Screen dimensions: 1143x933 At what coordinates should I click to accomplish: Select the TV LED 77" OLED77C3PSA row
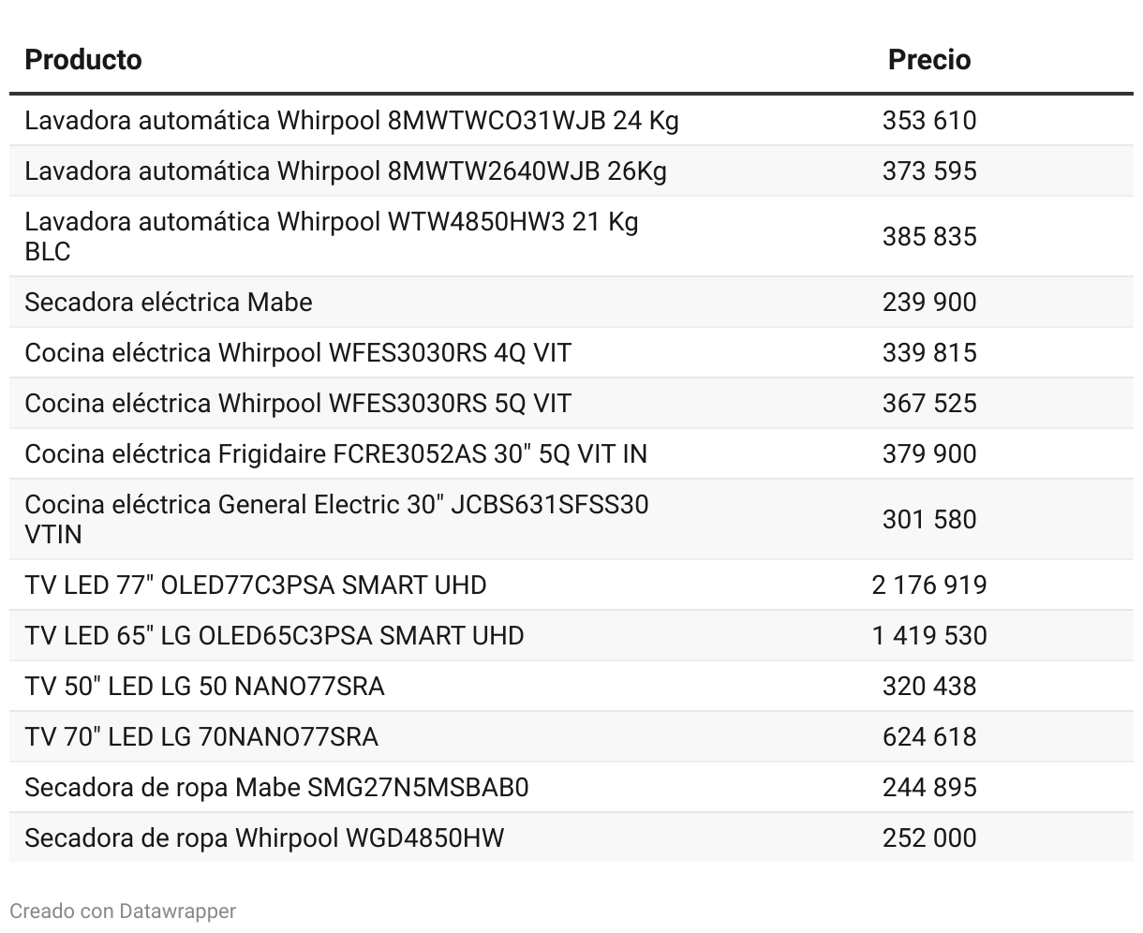[x=571, y=585]
